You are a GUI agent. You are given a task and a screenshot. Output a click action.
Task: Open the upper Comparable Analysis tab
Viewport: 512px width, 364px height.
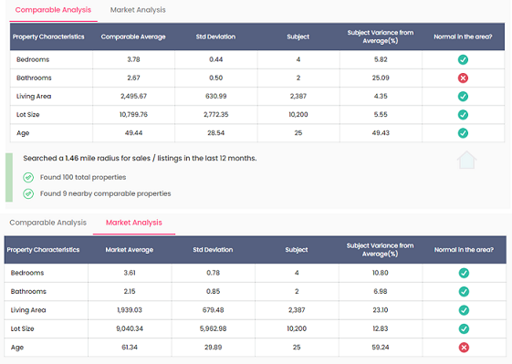tap(53, 10)
